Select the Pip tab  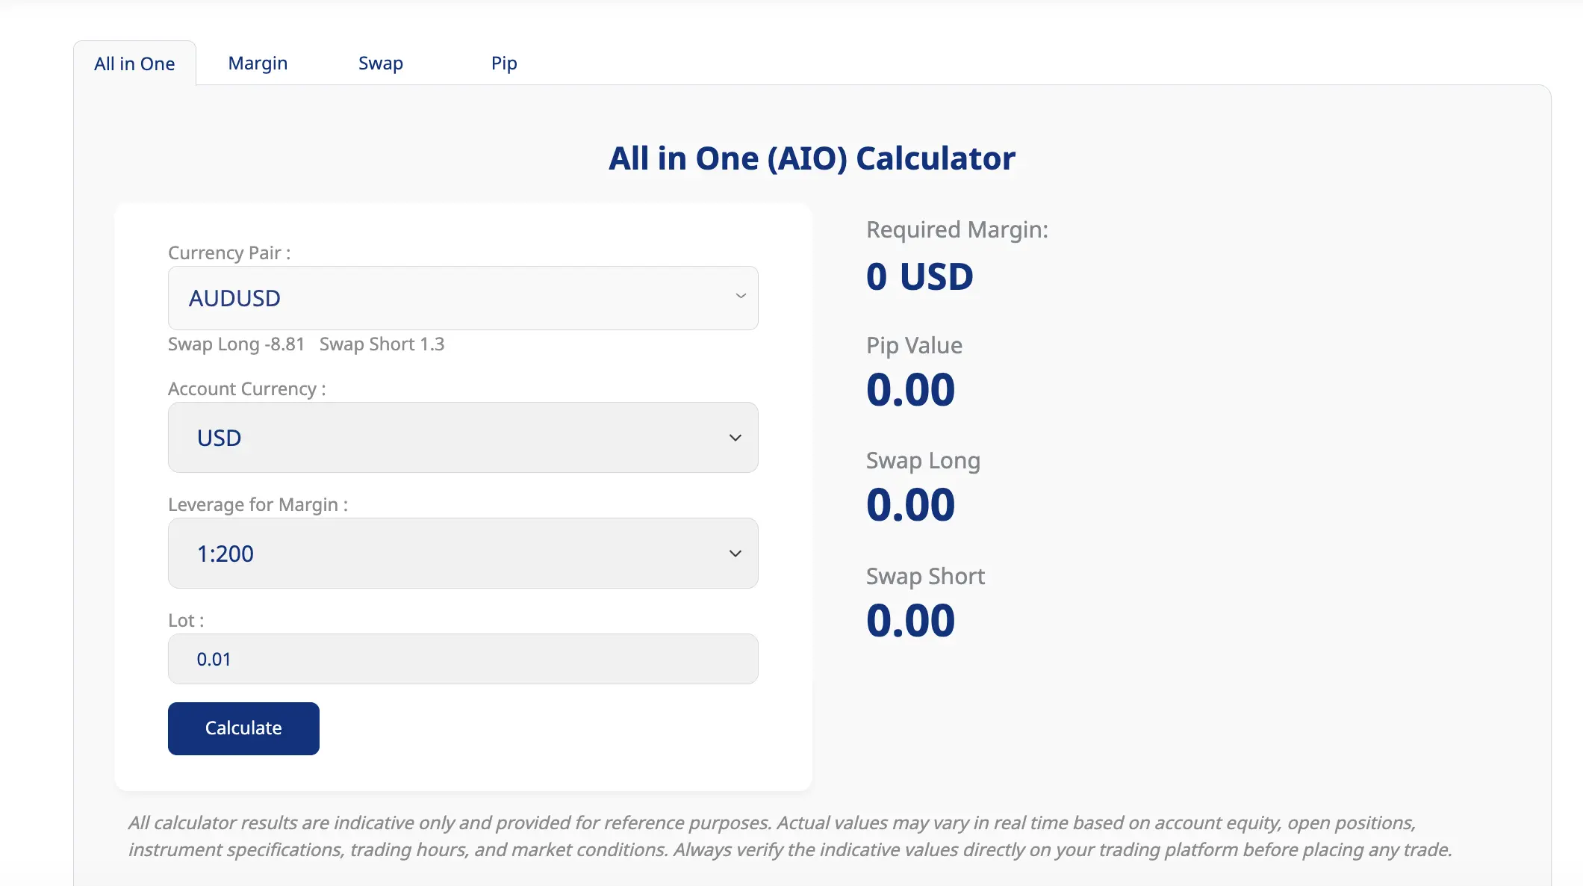pos(504,63)
